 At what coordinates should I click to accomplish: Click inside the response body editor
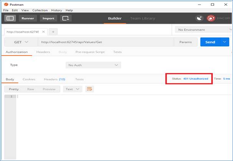[x=124, y=127]
